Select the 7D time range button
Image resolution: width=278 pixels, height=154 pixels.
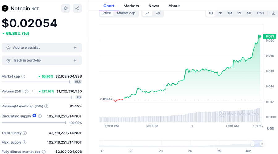tap(220, 13)
